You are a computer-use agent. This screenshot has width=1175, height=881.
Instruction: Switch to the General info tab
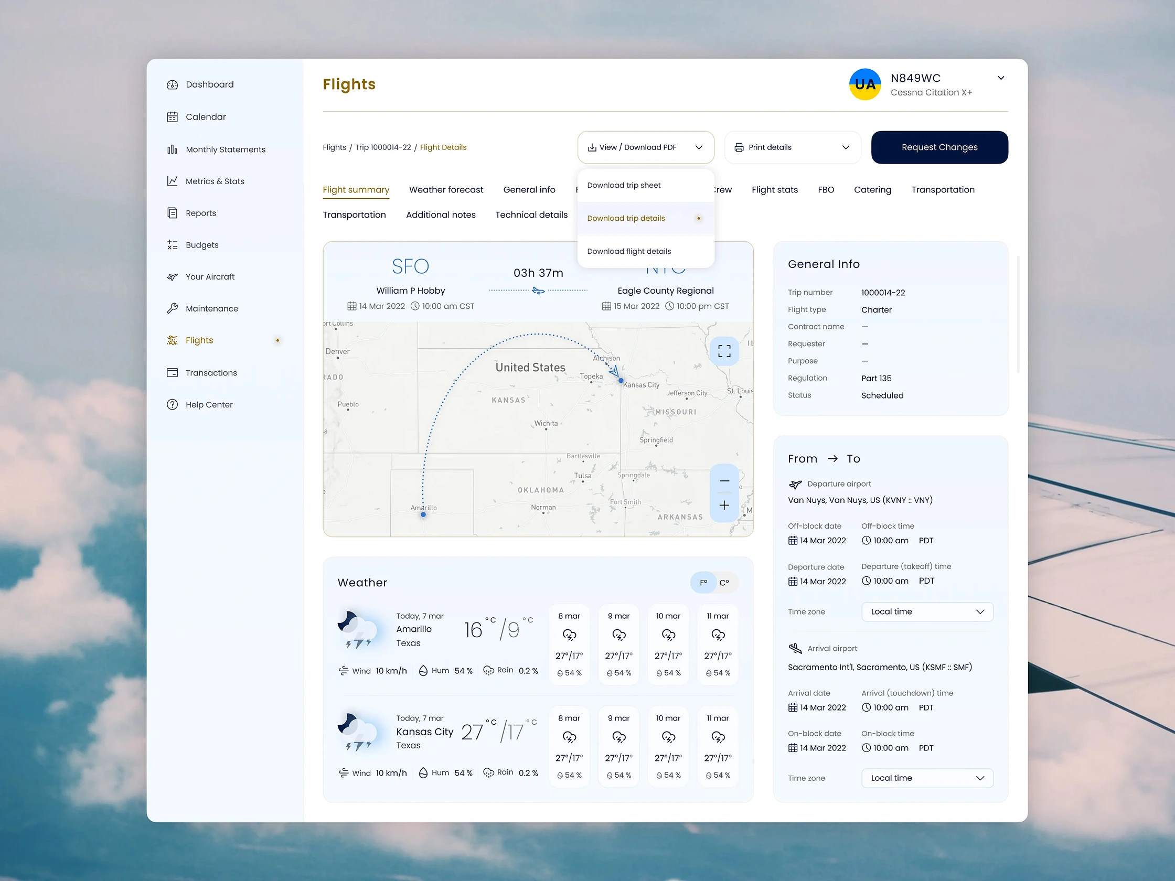(x=529, y=190)
